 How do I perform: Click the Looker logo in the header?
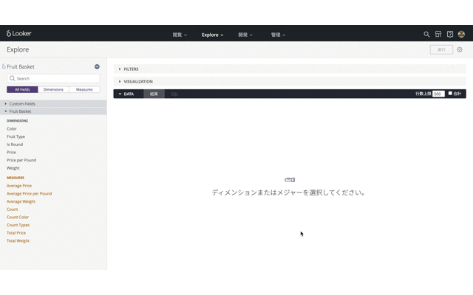pos(19,34)
